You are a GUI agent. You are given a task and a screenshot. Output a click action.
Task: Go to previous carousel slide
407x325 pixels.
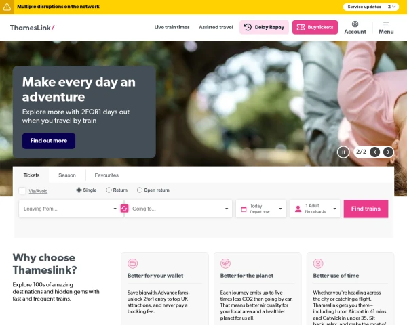[x=374, y=152]
